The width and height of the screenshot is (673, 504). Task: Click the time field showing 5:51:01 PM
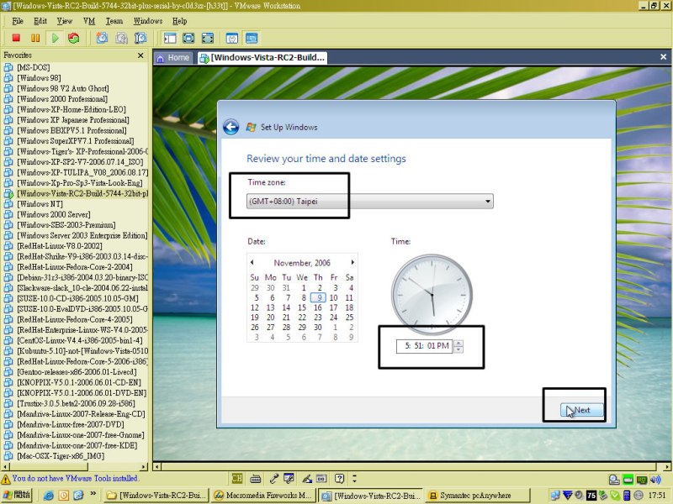pos(424,346)
